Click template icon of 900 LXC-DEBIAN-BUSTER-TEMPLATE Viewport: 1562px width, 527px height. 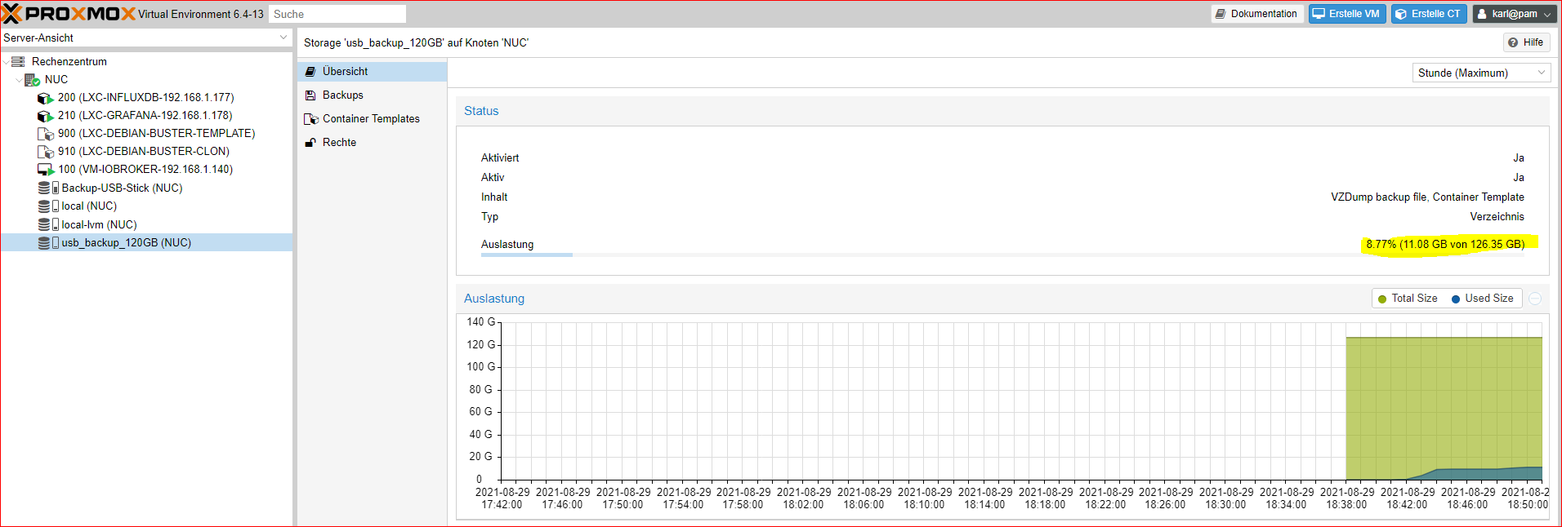(45, 134)
